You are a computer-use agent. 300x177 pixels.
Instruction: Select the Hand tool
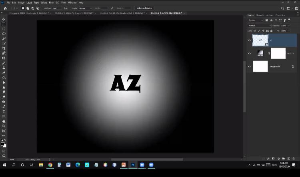(x=4, y=121)
